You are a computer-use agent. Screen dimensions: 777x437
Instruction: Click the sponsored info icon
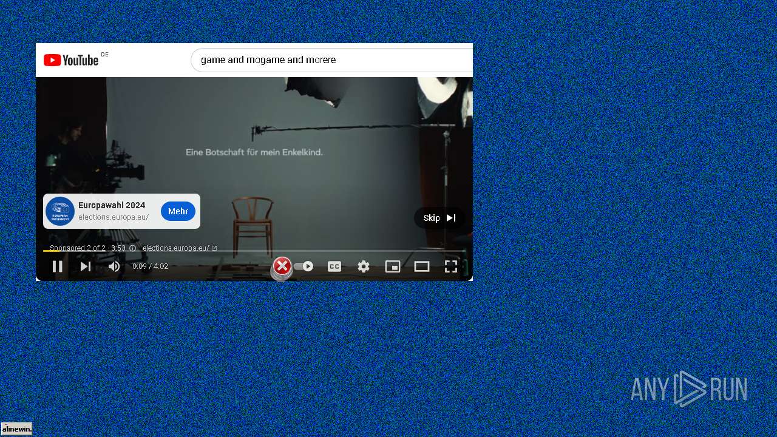coord(133,248)
